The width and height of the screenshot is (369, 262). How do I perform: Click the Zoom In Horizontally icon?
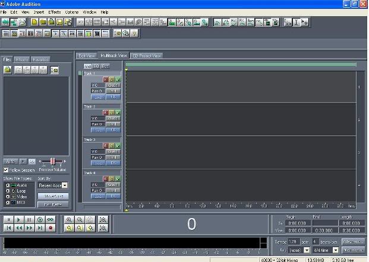pos(69,220)
